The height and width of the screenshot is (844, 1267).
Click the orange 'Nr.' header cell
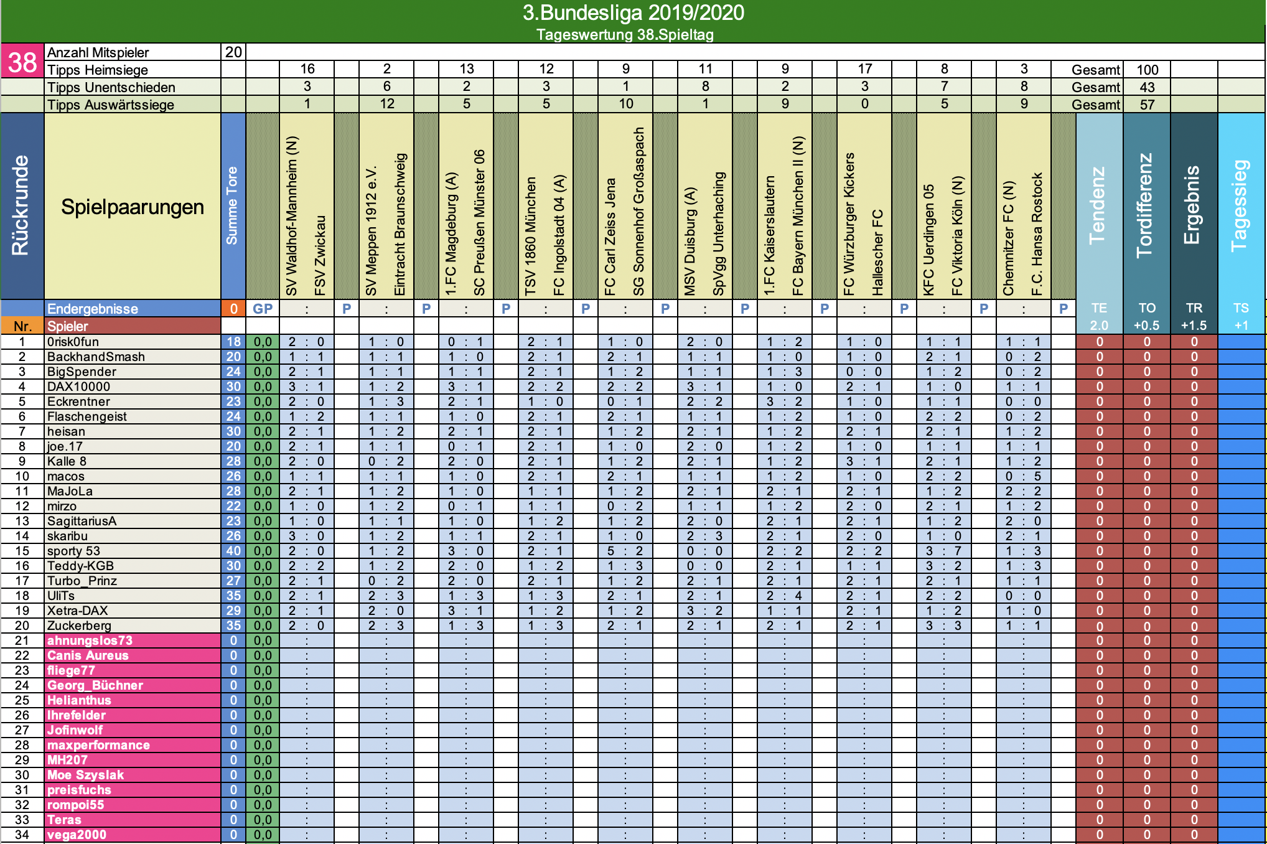pyautogui.click(x=22, y=326)
